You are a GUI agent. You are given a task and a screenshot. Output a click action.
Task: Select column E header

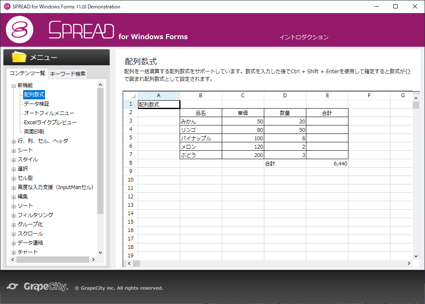pyautogui.click(x=327, y=96)
